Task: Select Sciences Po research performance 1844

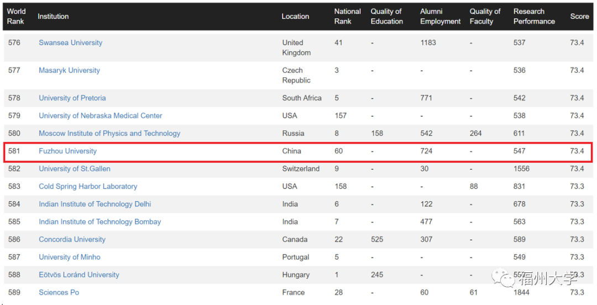Action: (x=521, y=292)
